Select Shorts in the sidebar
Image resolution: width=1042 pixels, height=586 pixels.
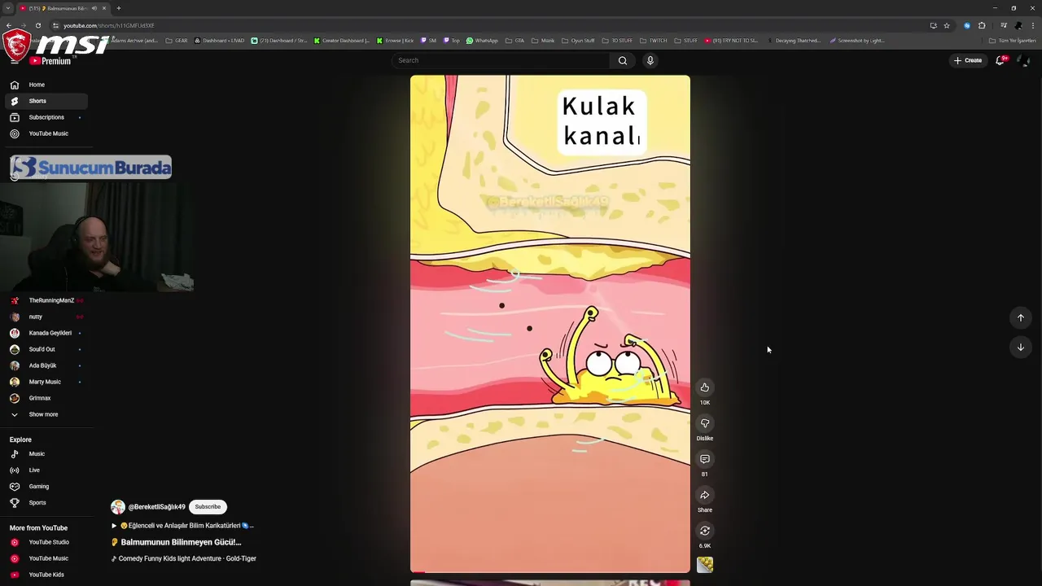pos(46,101)
